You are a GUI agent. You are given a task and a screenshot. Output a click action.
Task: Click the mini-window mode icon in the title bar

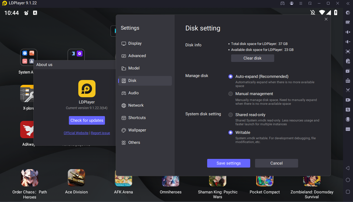click(x=310, y=3)
